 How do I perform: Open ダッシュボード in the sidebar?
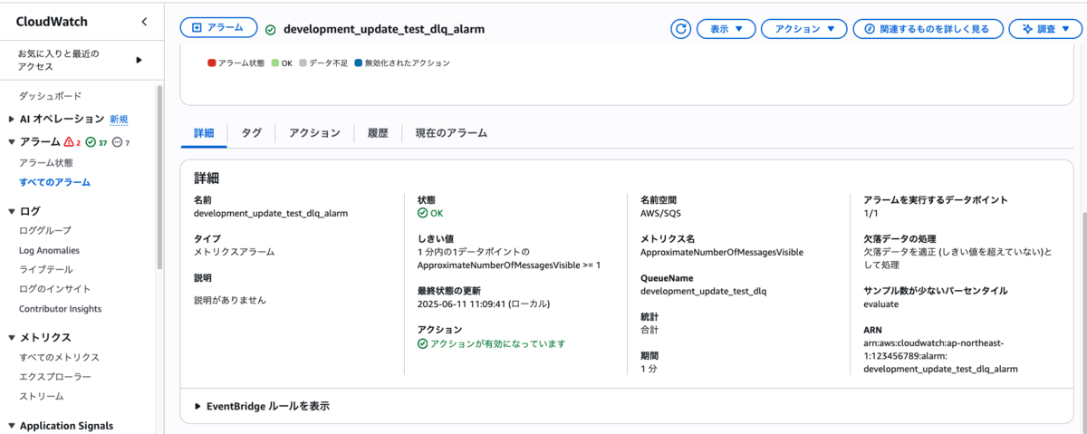pyautogui.click(x=51, y=96)
